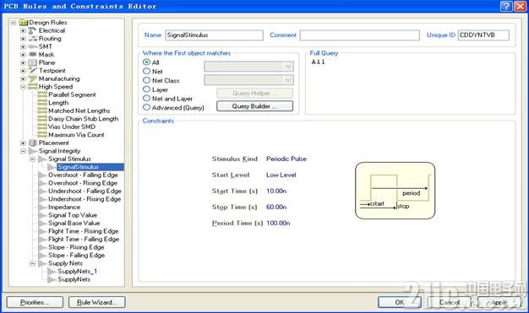Screen dimensions: 529x313
Task: Select the Flight Time - Rising Edge rule
Action: 84,231
